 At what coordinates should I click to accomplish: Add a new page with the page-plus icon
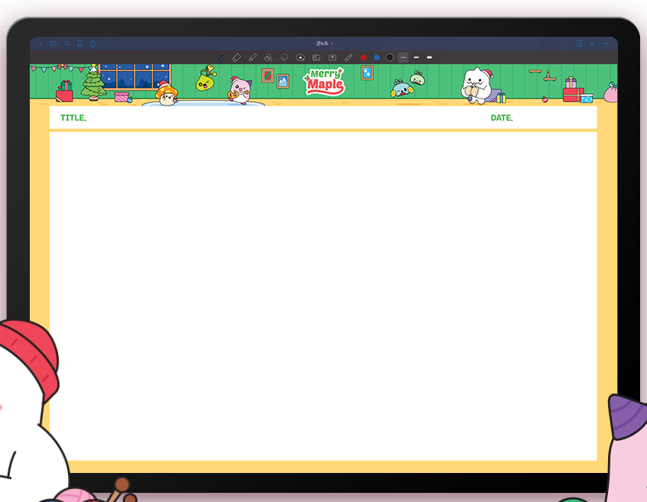pos(579,44)
